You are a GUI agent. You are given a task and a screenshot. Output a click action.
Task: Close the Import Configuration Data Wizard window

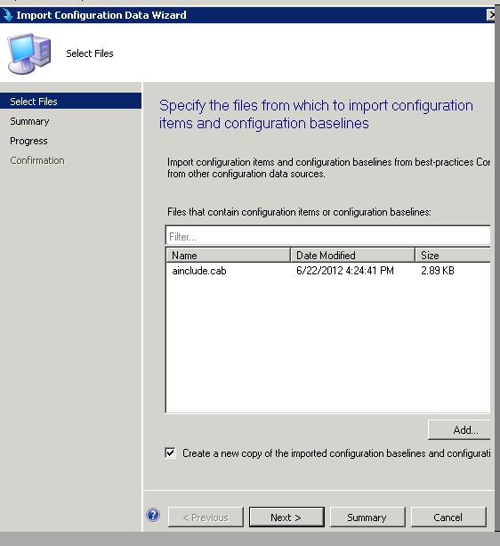click(x=490, y=15)
